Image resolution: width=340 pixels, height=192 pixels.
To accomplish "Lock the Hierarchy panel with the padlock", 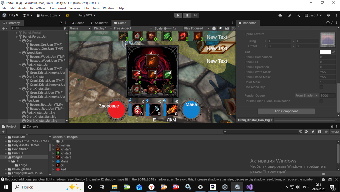I will (61, 23).
